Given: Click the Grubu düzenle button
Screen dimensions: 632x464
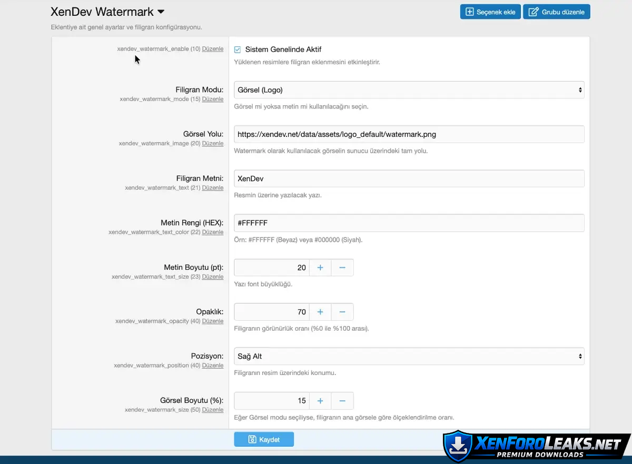Looking at the screenshot, I should pyautogui.click(x=556, y=12).
